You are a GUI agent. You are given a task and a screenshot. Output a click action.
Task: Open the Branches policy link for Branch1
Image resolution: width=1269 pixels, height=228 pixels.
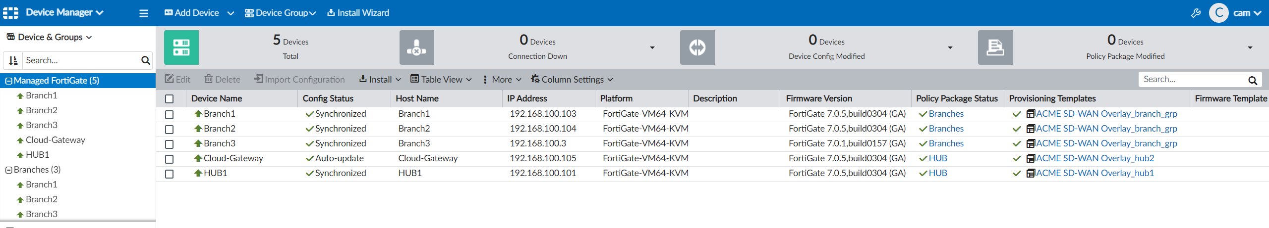click(946, 114)
